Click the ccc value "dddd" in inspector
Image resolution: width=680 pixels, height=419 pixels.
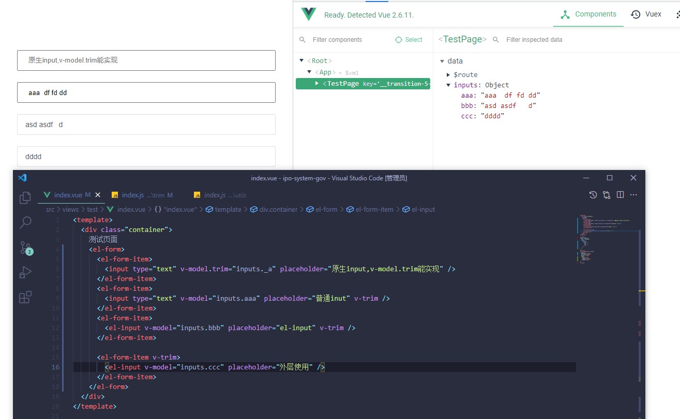tap(493, 116)
